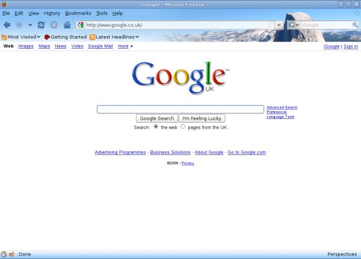
Task: Click the second status bar add-on icon
Action: (x=12, y=254)
